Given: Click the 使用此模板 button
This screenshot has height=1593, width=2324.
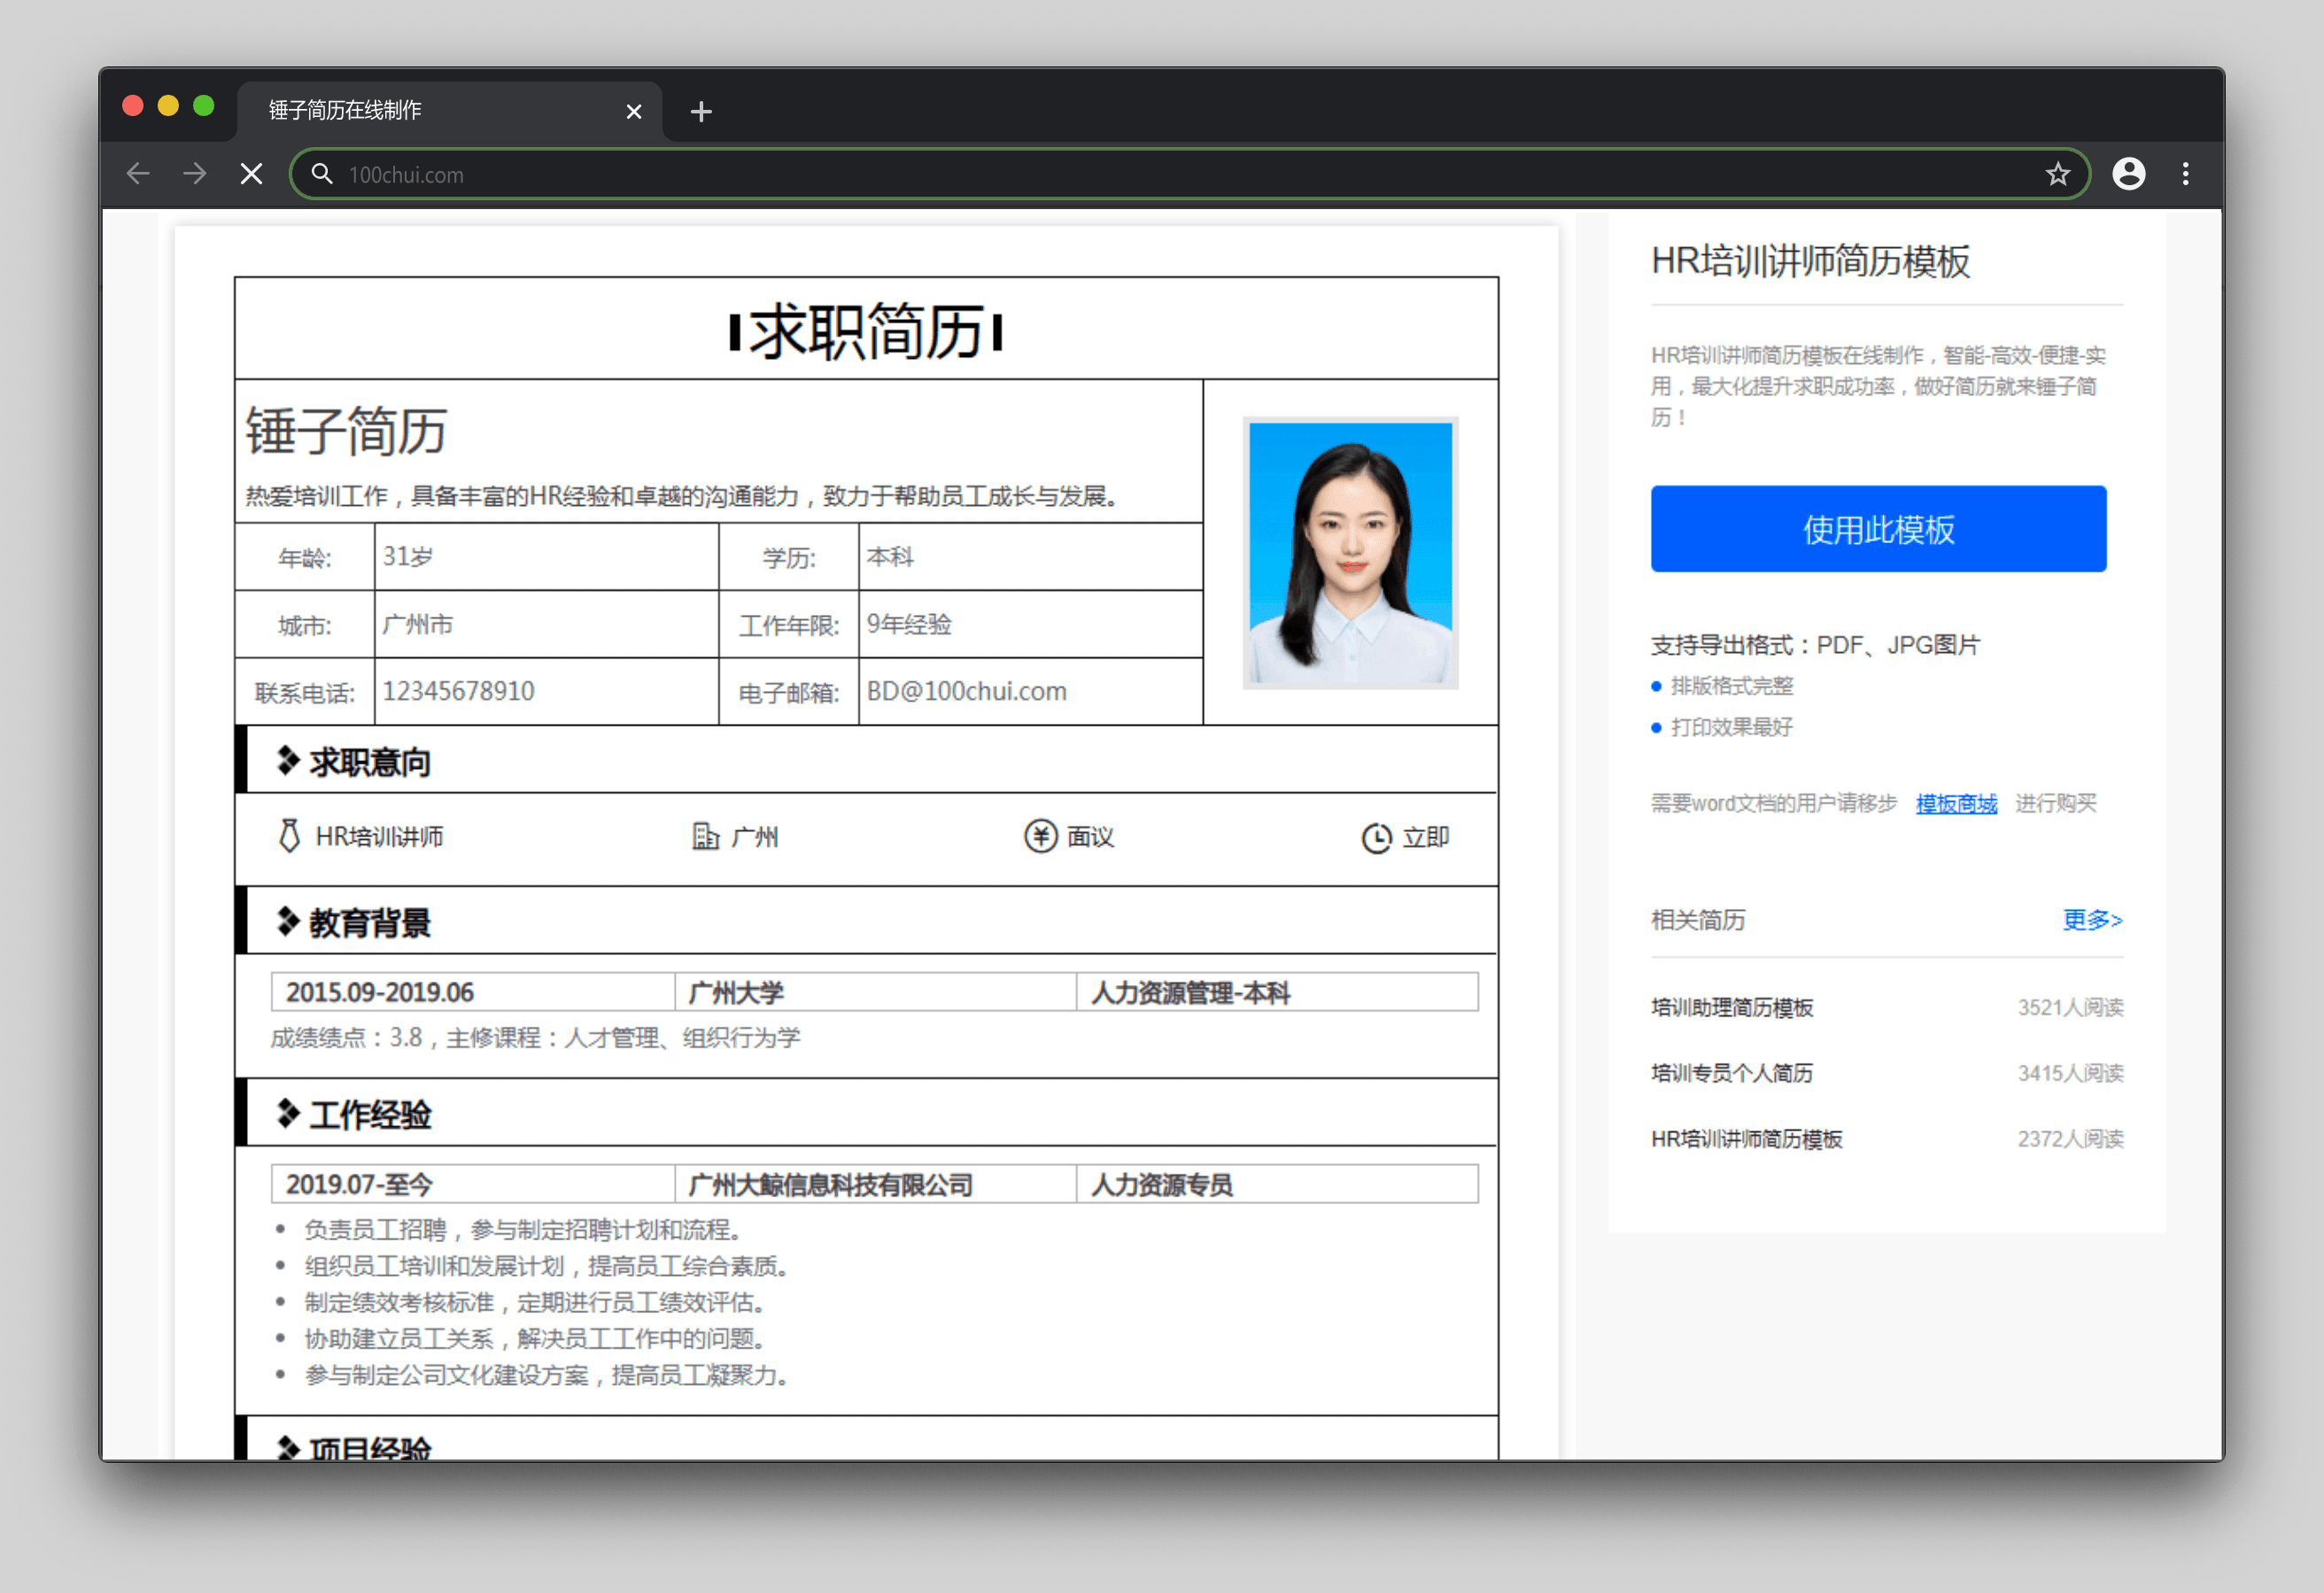Looking at the screenshot, I should tap(1877, 529).
